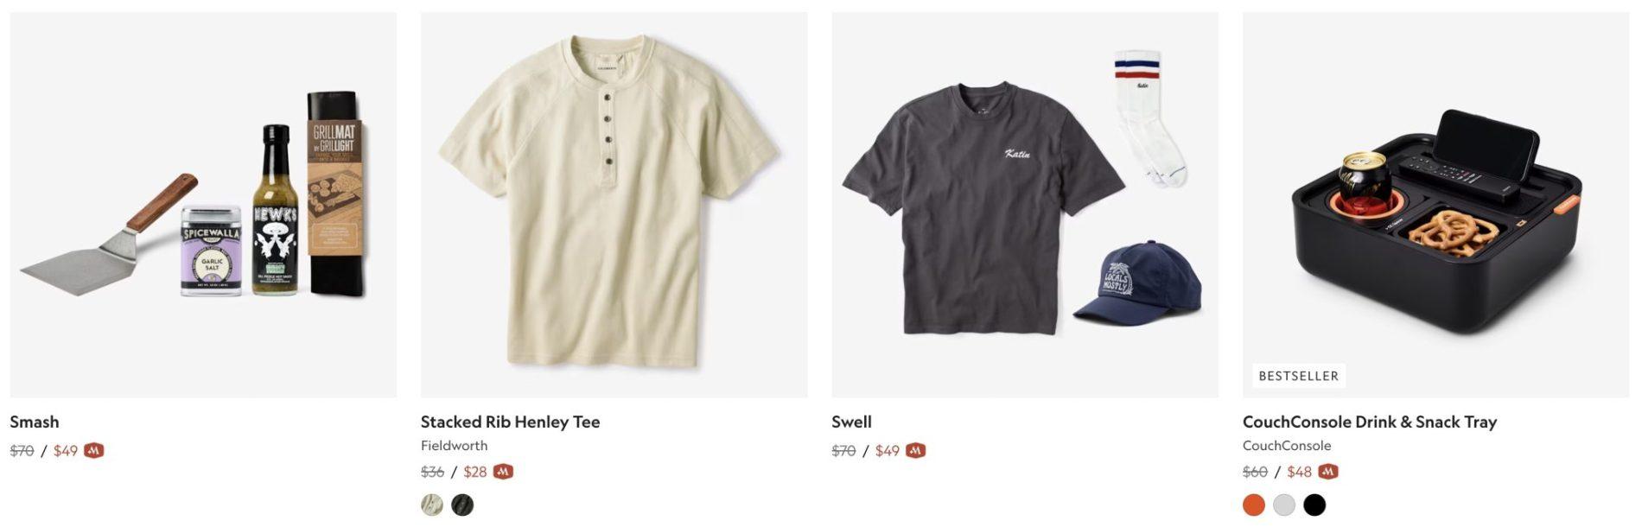Open the Swell product title link
Screen dimensions: 1642x527
pos(851,422)
